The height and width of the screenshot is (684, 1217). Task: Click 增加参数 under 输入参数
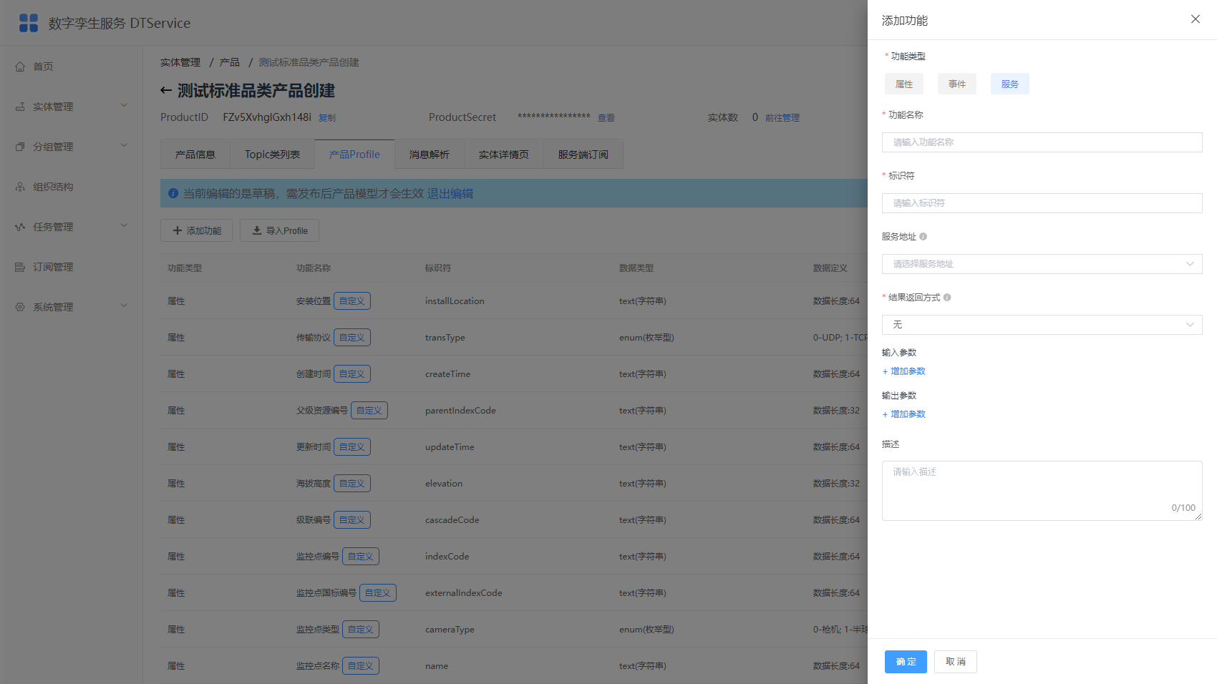(904, 371)
